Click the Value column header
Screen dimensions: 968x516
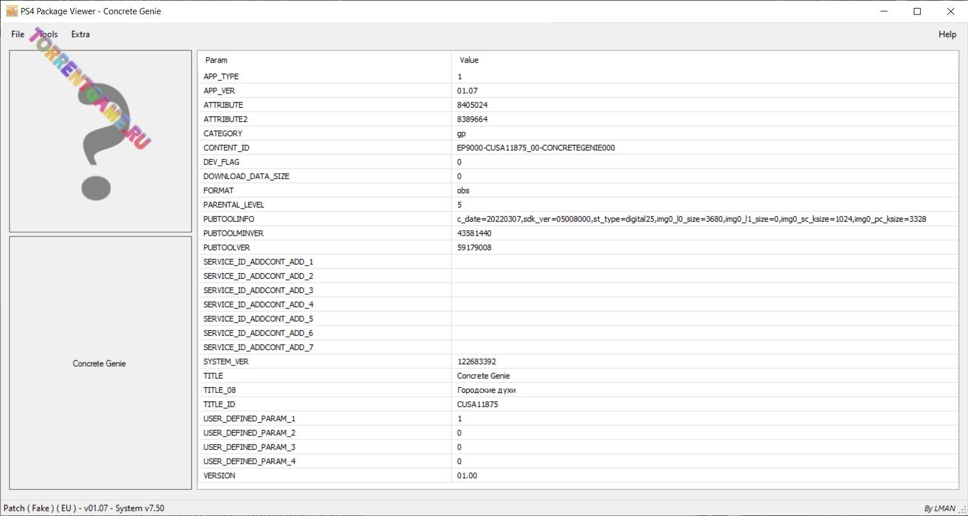pos(469,60)
